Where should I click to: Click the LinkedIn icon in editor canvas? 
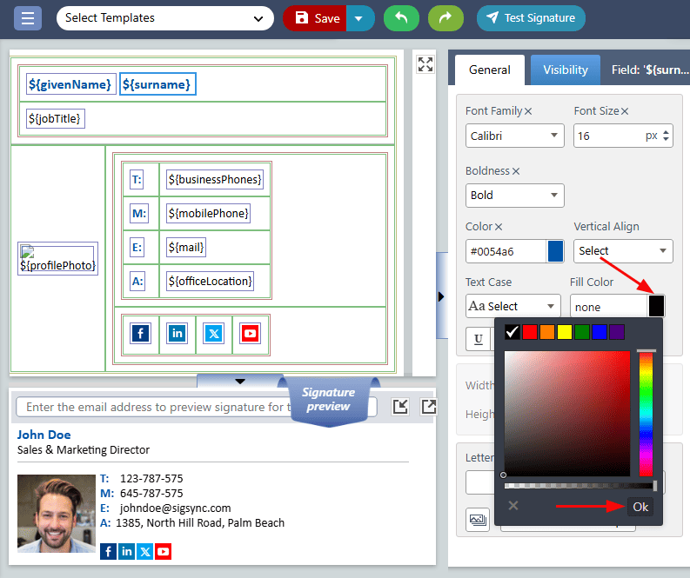pyautogui.click(x=178, y=334)
